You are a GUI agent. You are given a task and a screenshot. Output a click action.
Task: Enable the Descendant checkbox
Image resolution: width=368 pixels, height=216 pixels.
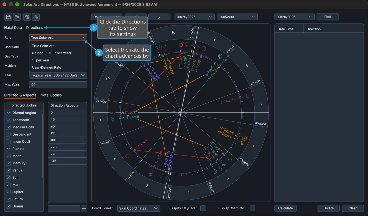tap(8, 134)
